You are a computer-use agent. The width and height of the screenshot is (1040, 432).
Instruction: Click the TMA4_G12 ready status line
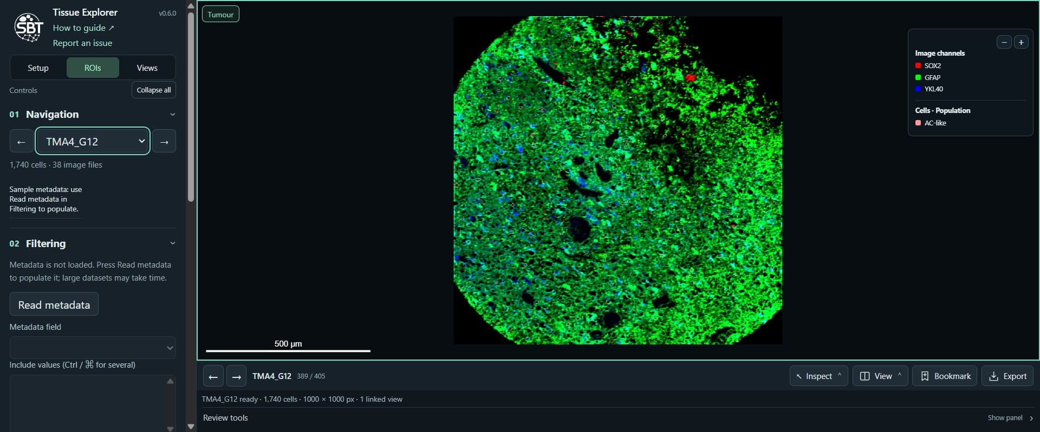coord(302,400)
